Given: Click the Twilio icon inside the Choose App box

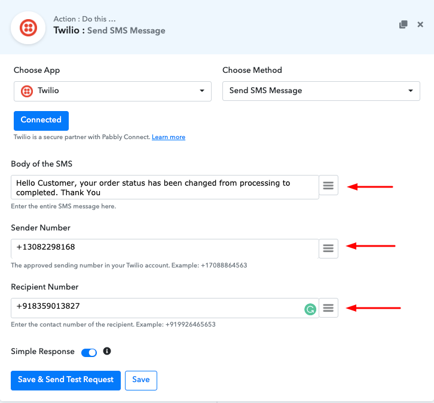Looking at the screenshot, I should [x=27, y=91].
